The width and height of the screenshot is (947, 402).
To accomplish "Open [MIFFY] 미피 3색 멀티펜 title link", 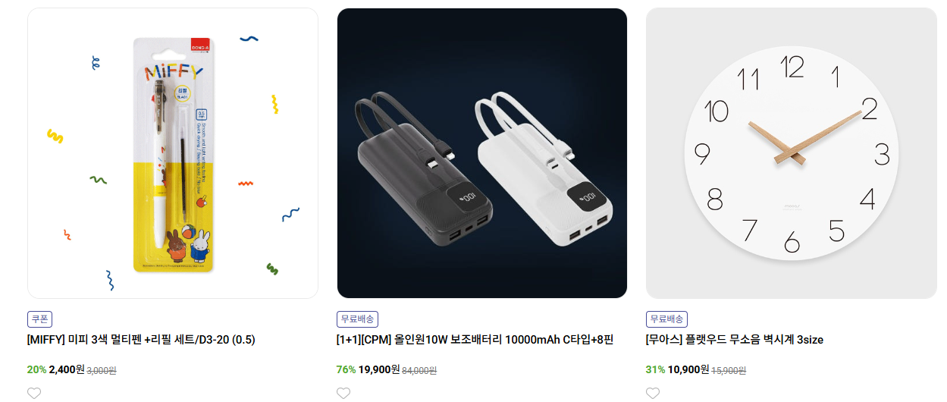I will (141, 340).
